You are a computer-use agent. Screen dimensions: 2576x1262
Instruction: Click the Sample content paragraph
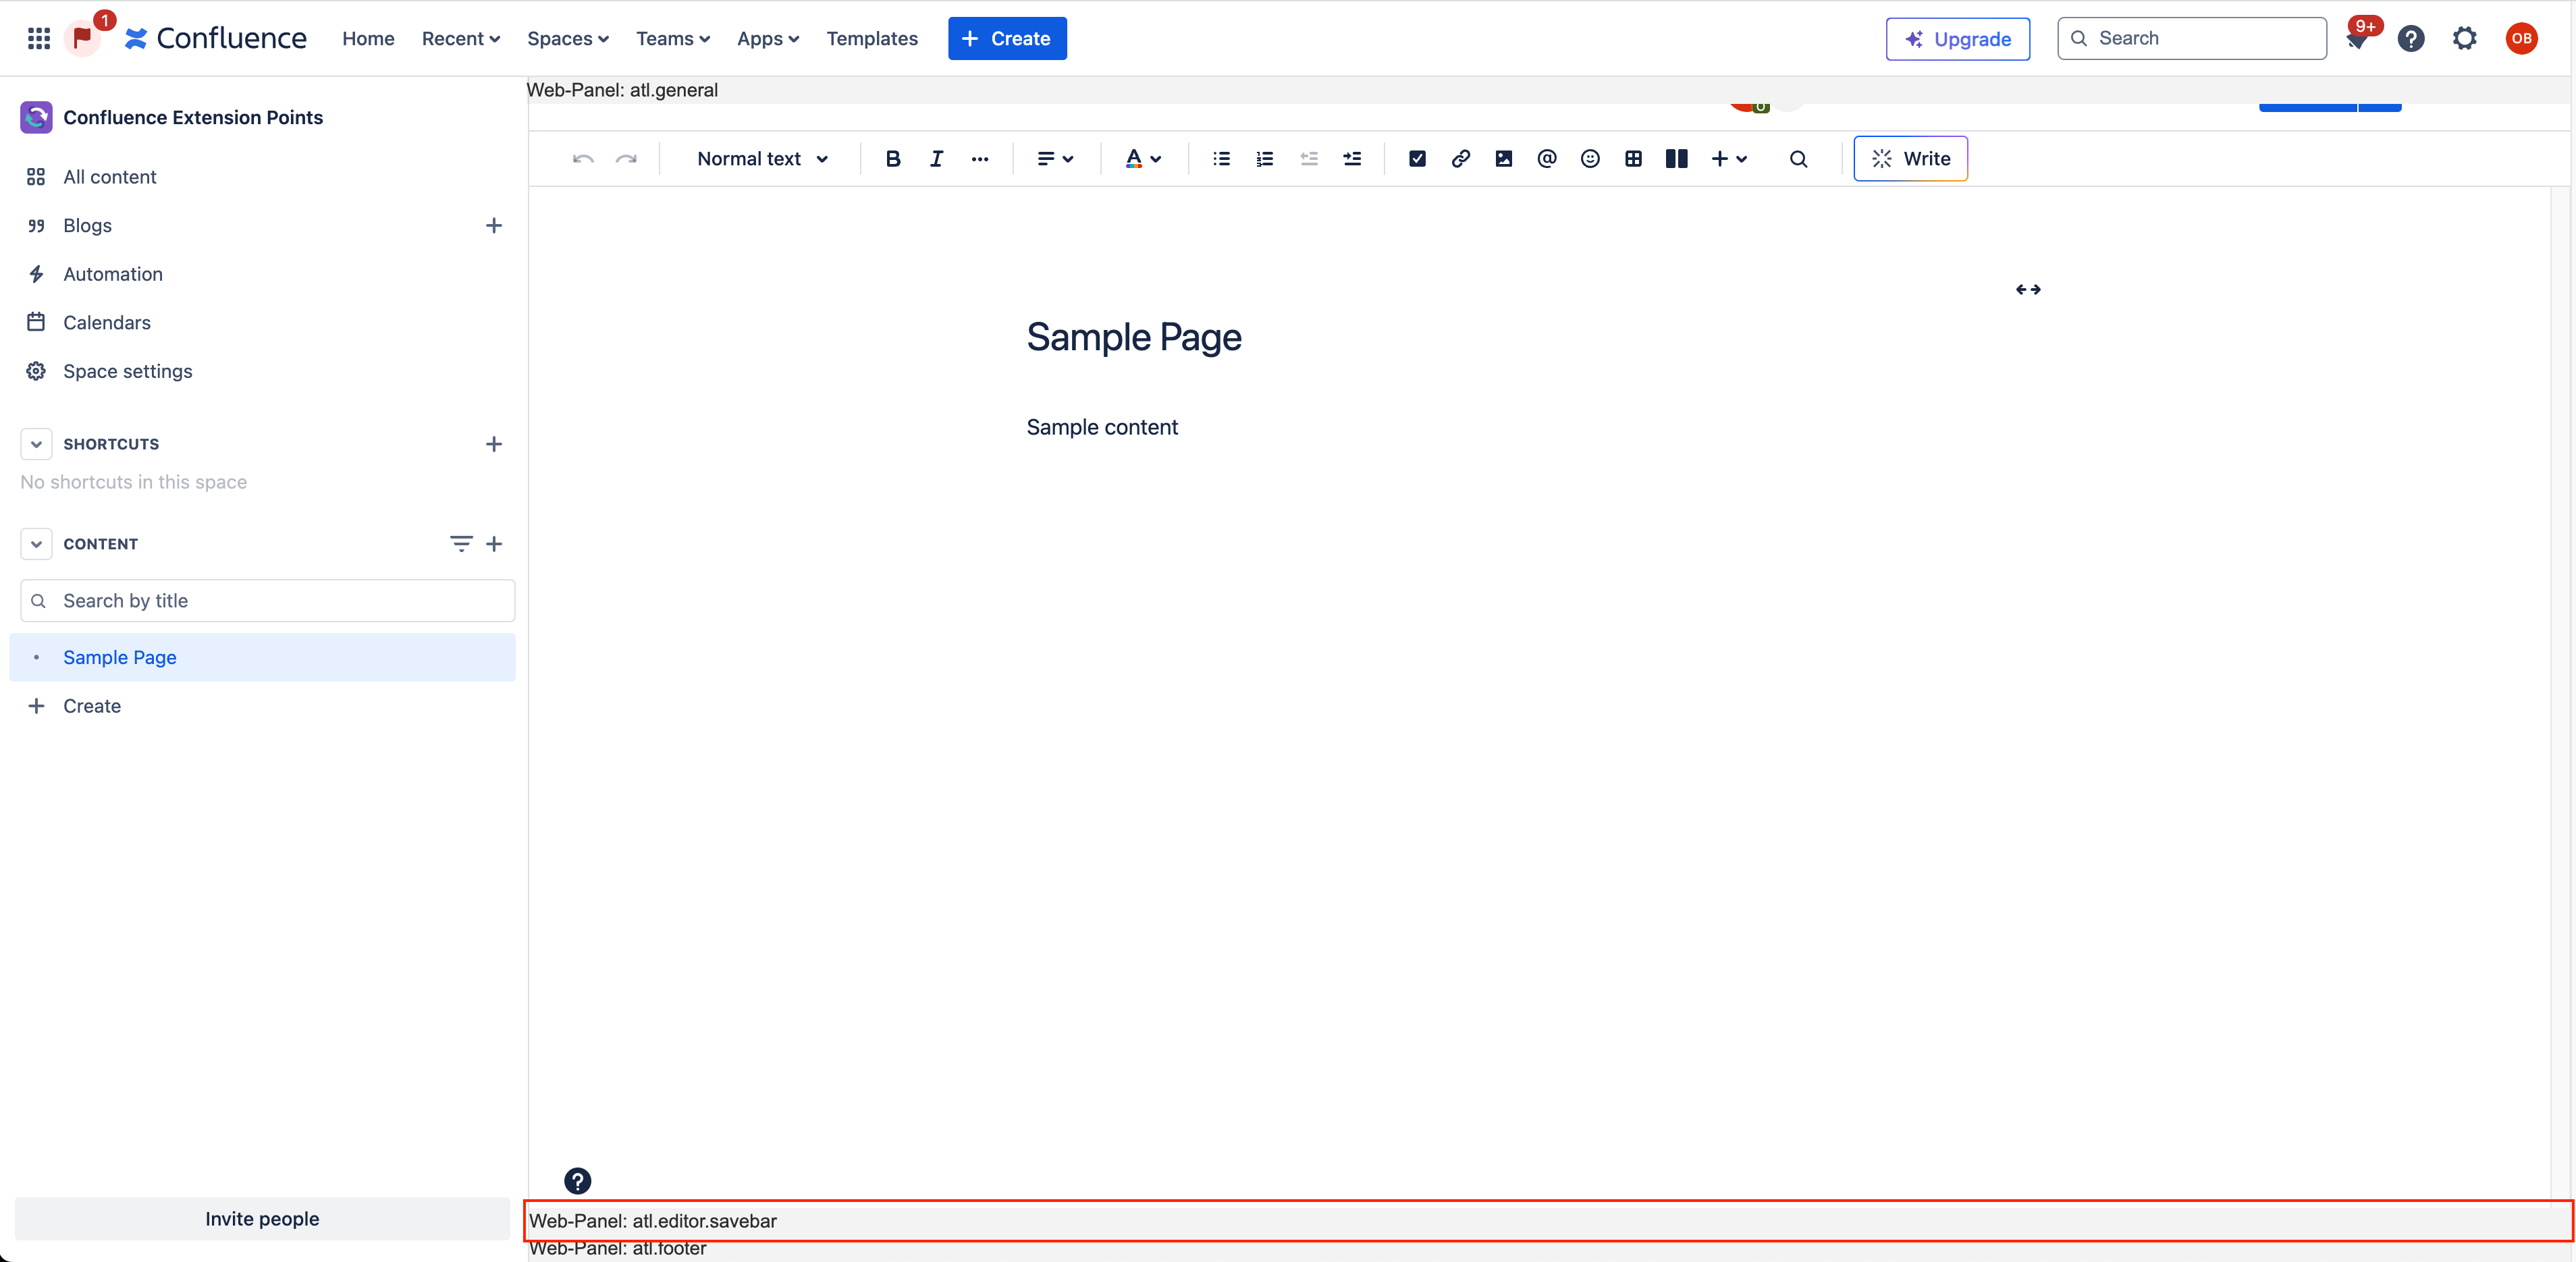tap(1102, 427)
